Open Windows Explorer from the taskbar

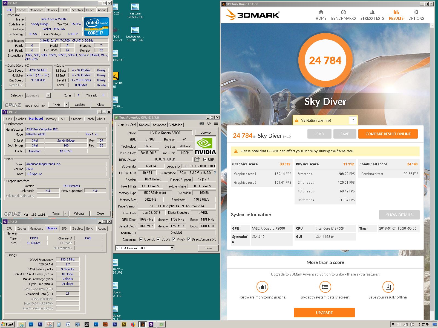[x=21, y=324]
